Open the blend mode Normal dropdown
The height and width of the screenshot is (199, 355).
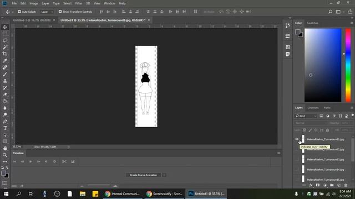click(311, 123)
